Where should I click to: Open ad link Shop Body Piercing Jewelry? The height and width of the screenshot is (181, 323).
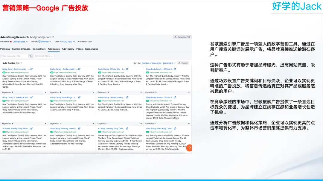[64, 128]
